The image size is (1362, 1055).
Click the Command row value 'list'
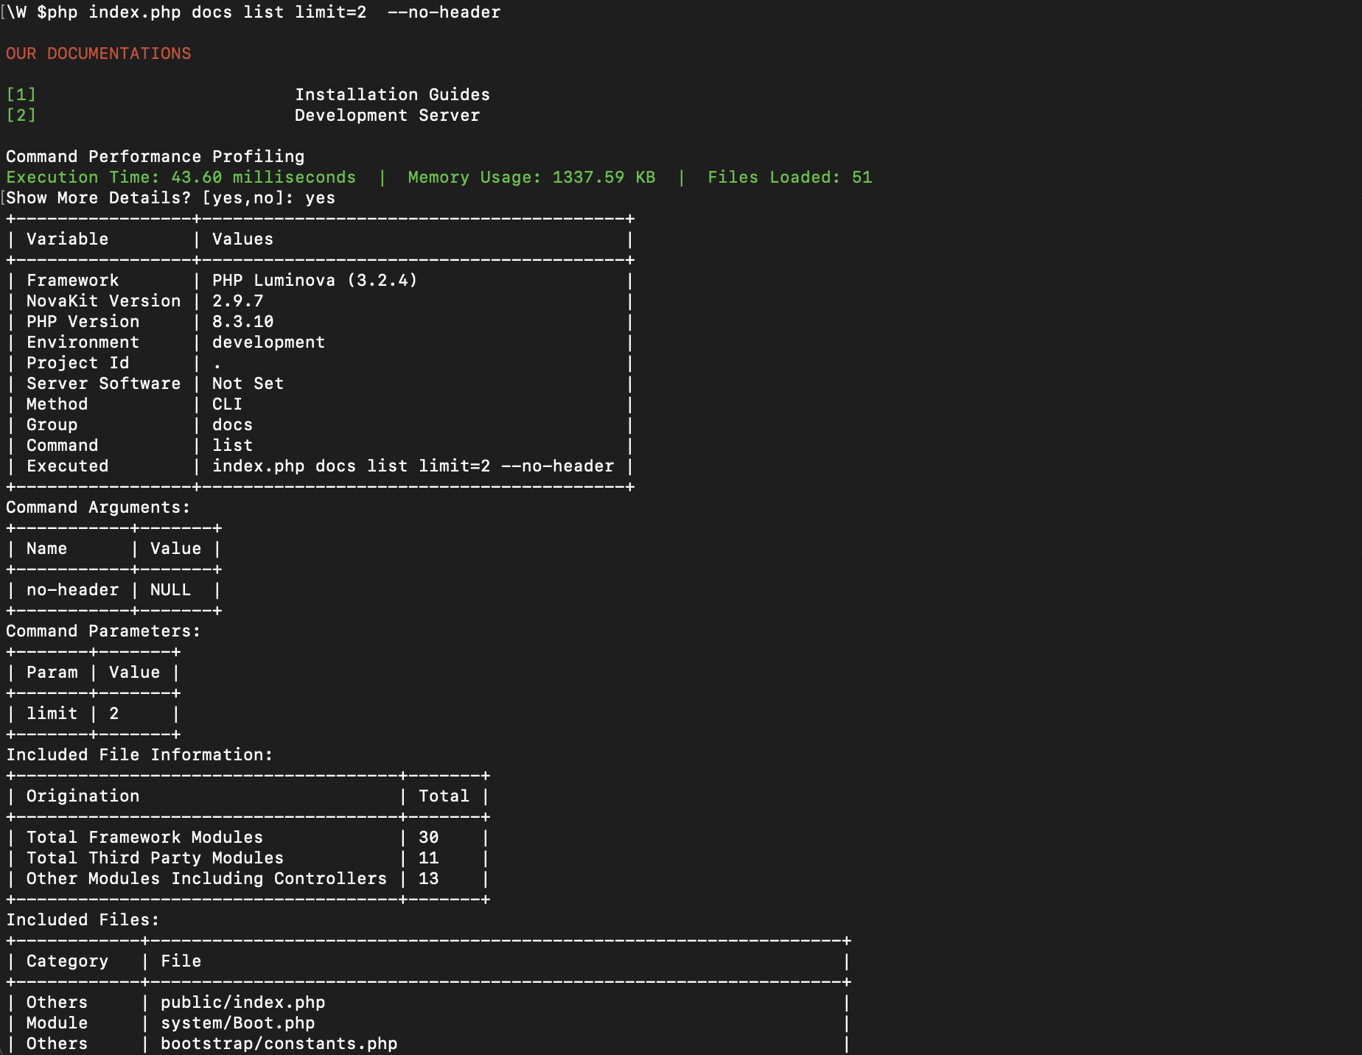click(232, 446)
